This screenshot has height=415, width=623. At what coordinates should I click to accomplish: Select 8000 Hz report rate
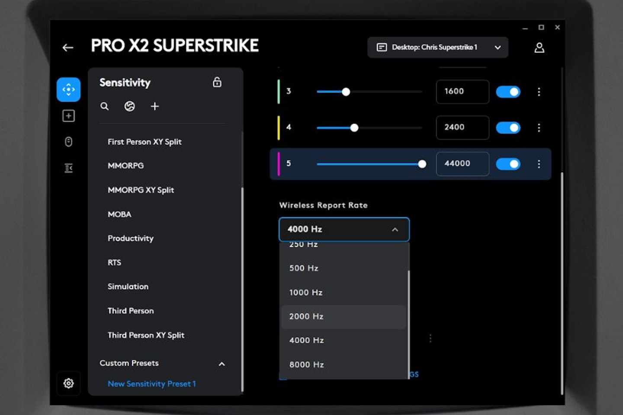306,364
